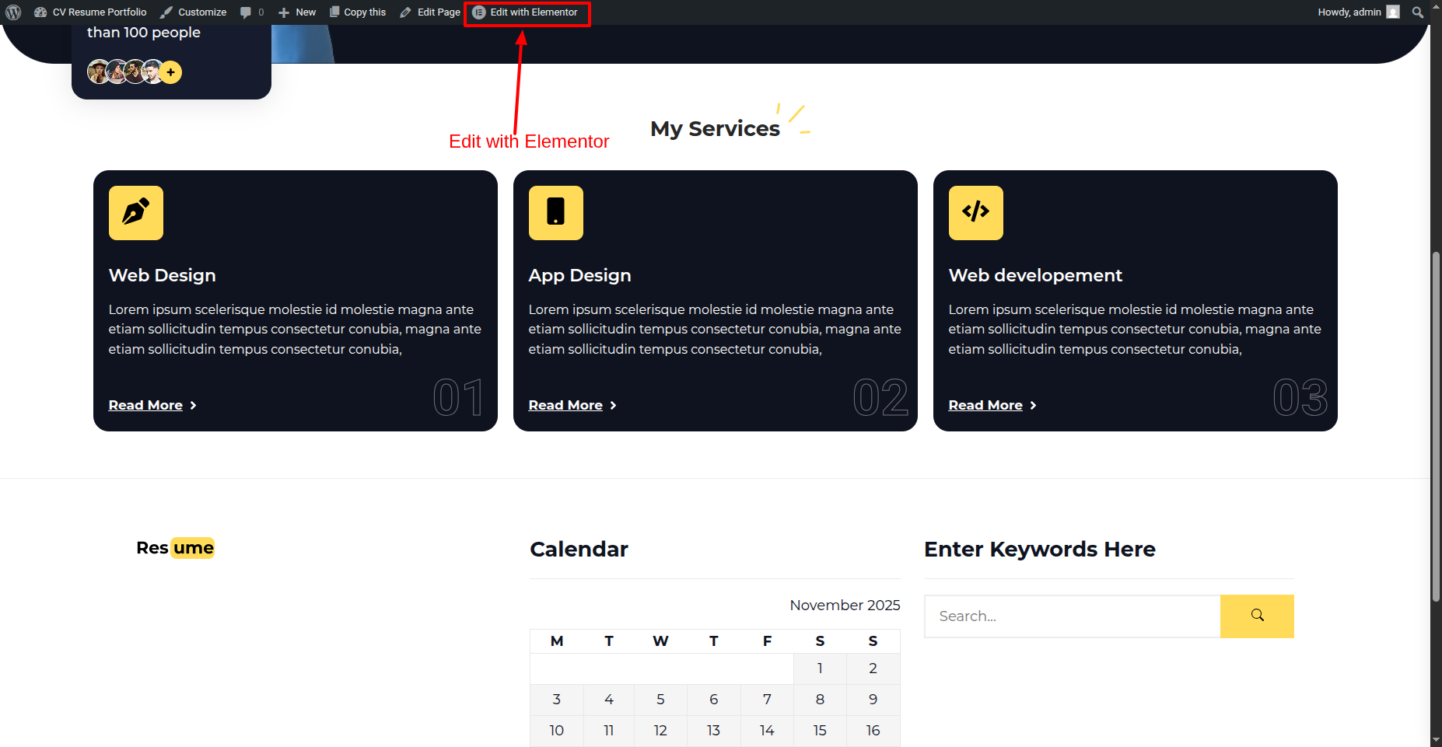Click the yellow plus badge beside avatars
The image size is (1442, 747).
pos(171,72)
